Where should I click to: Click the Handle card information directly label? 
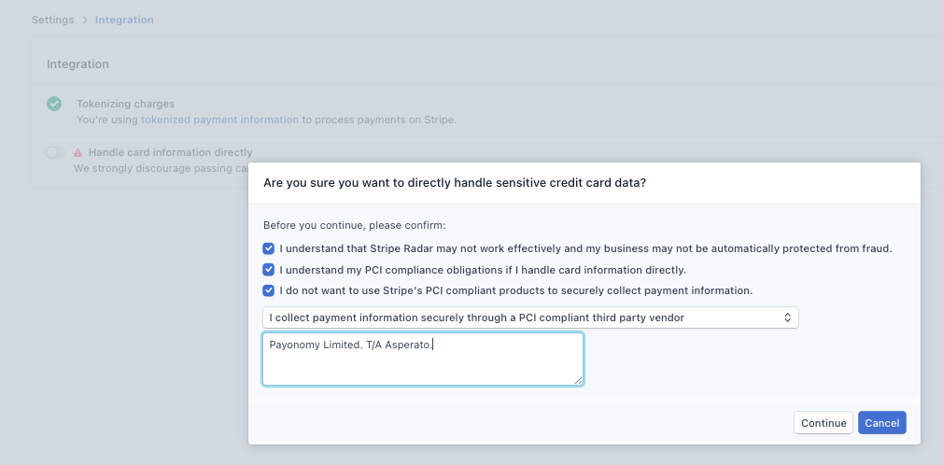170,153
